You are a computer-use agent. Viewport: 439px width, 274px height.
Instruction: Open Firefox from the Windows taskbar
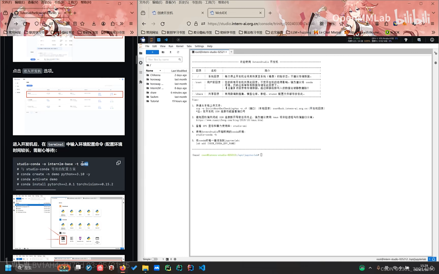tap(123, 268)
